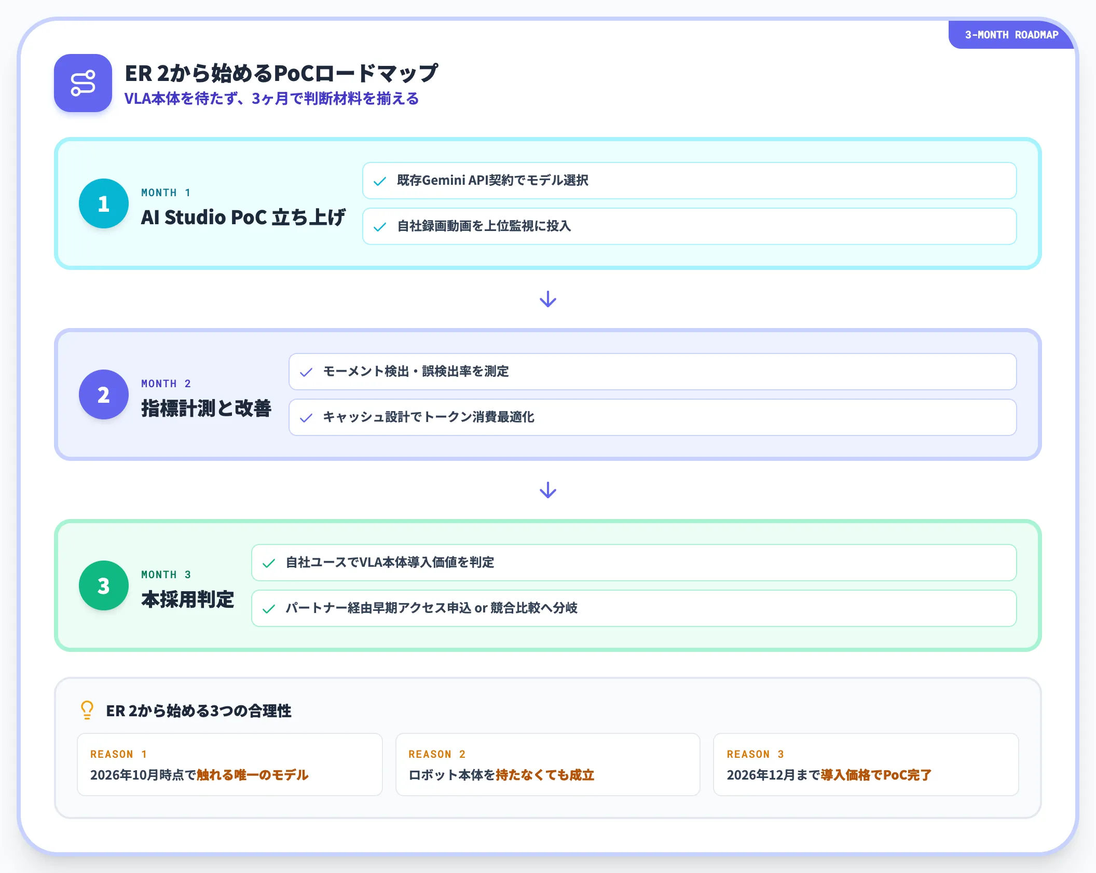
Task: Select the キャッシュ設計でトークン消費最適化 item
Action: click(652, 417)
